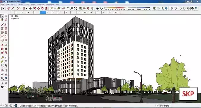The width and height of the screenshot is (201, 108).
Task: Select the Arc tool in left toolbar
Action: 2,36
